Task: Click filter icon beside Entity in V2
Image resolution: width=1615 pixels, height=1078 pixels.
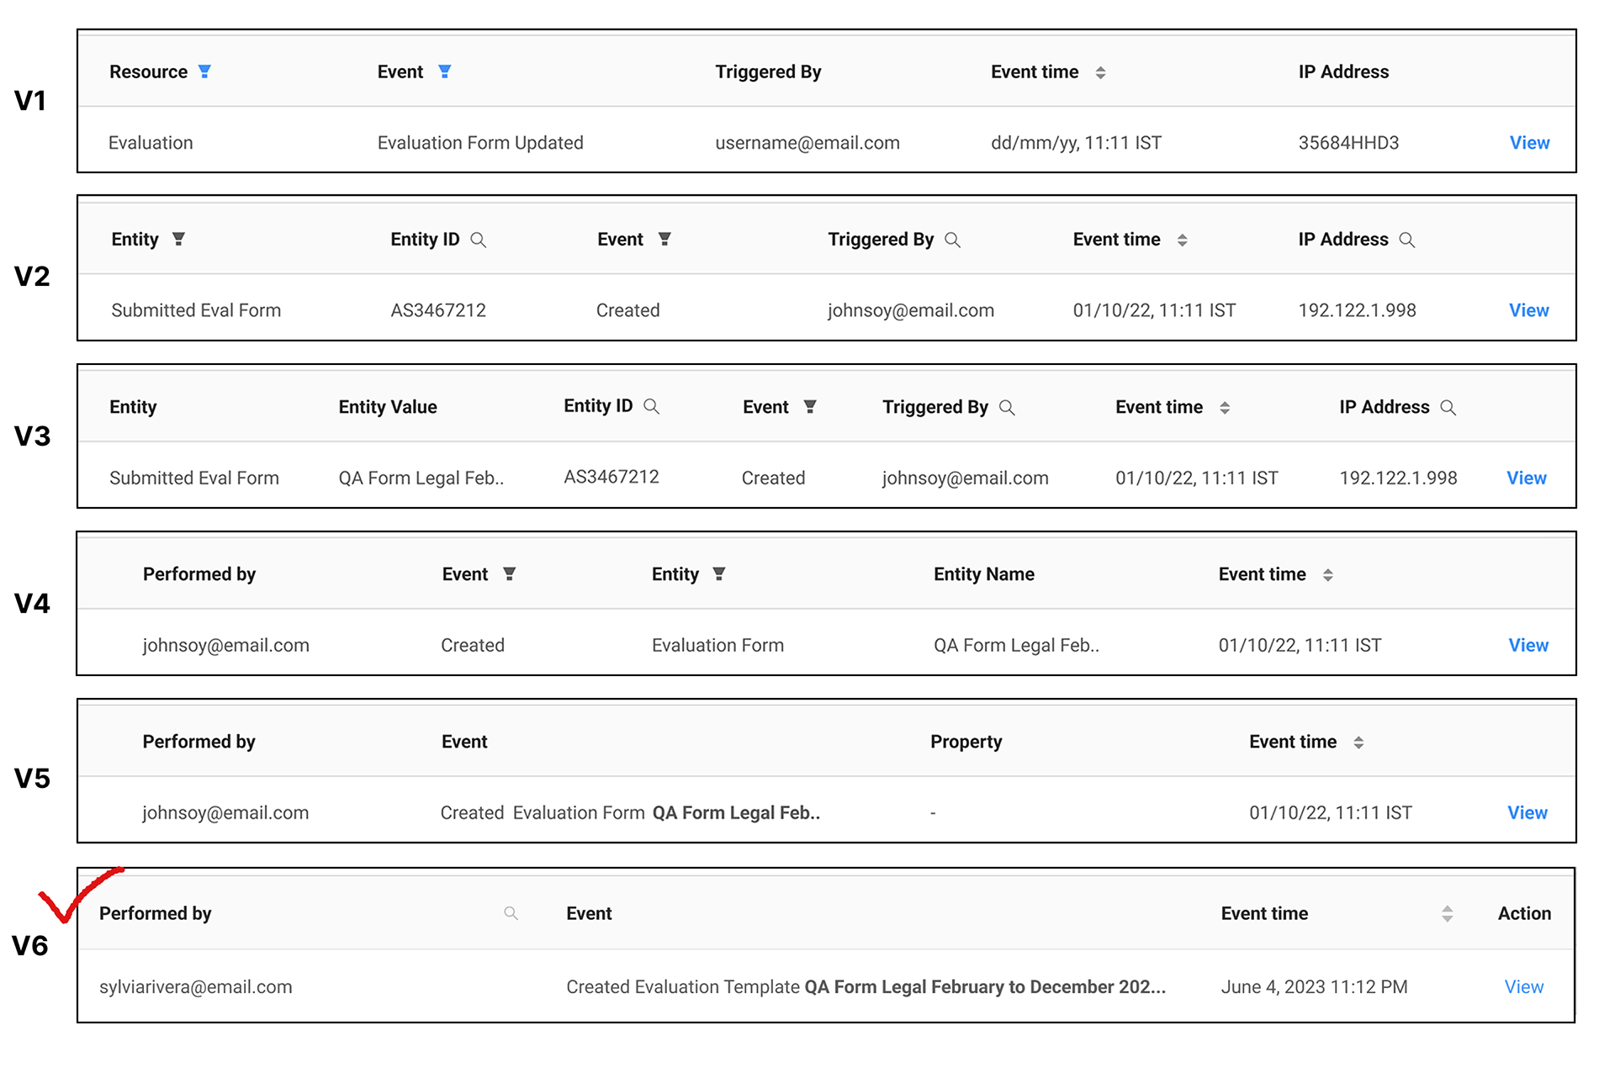Action: pyautogui.click(x=178, y=239)
